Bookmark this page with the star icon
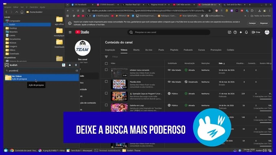276x155 pixels. point(209,11)
